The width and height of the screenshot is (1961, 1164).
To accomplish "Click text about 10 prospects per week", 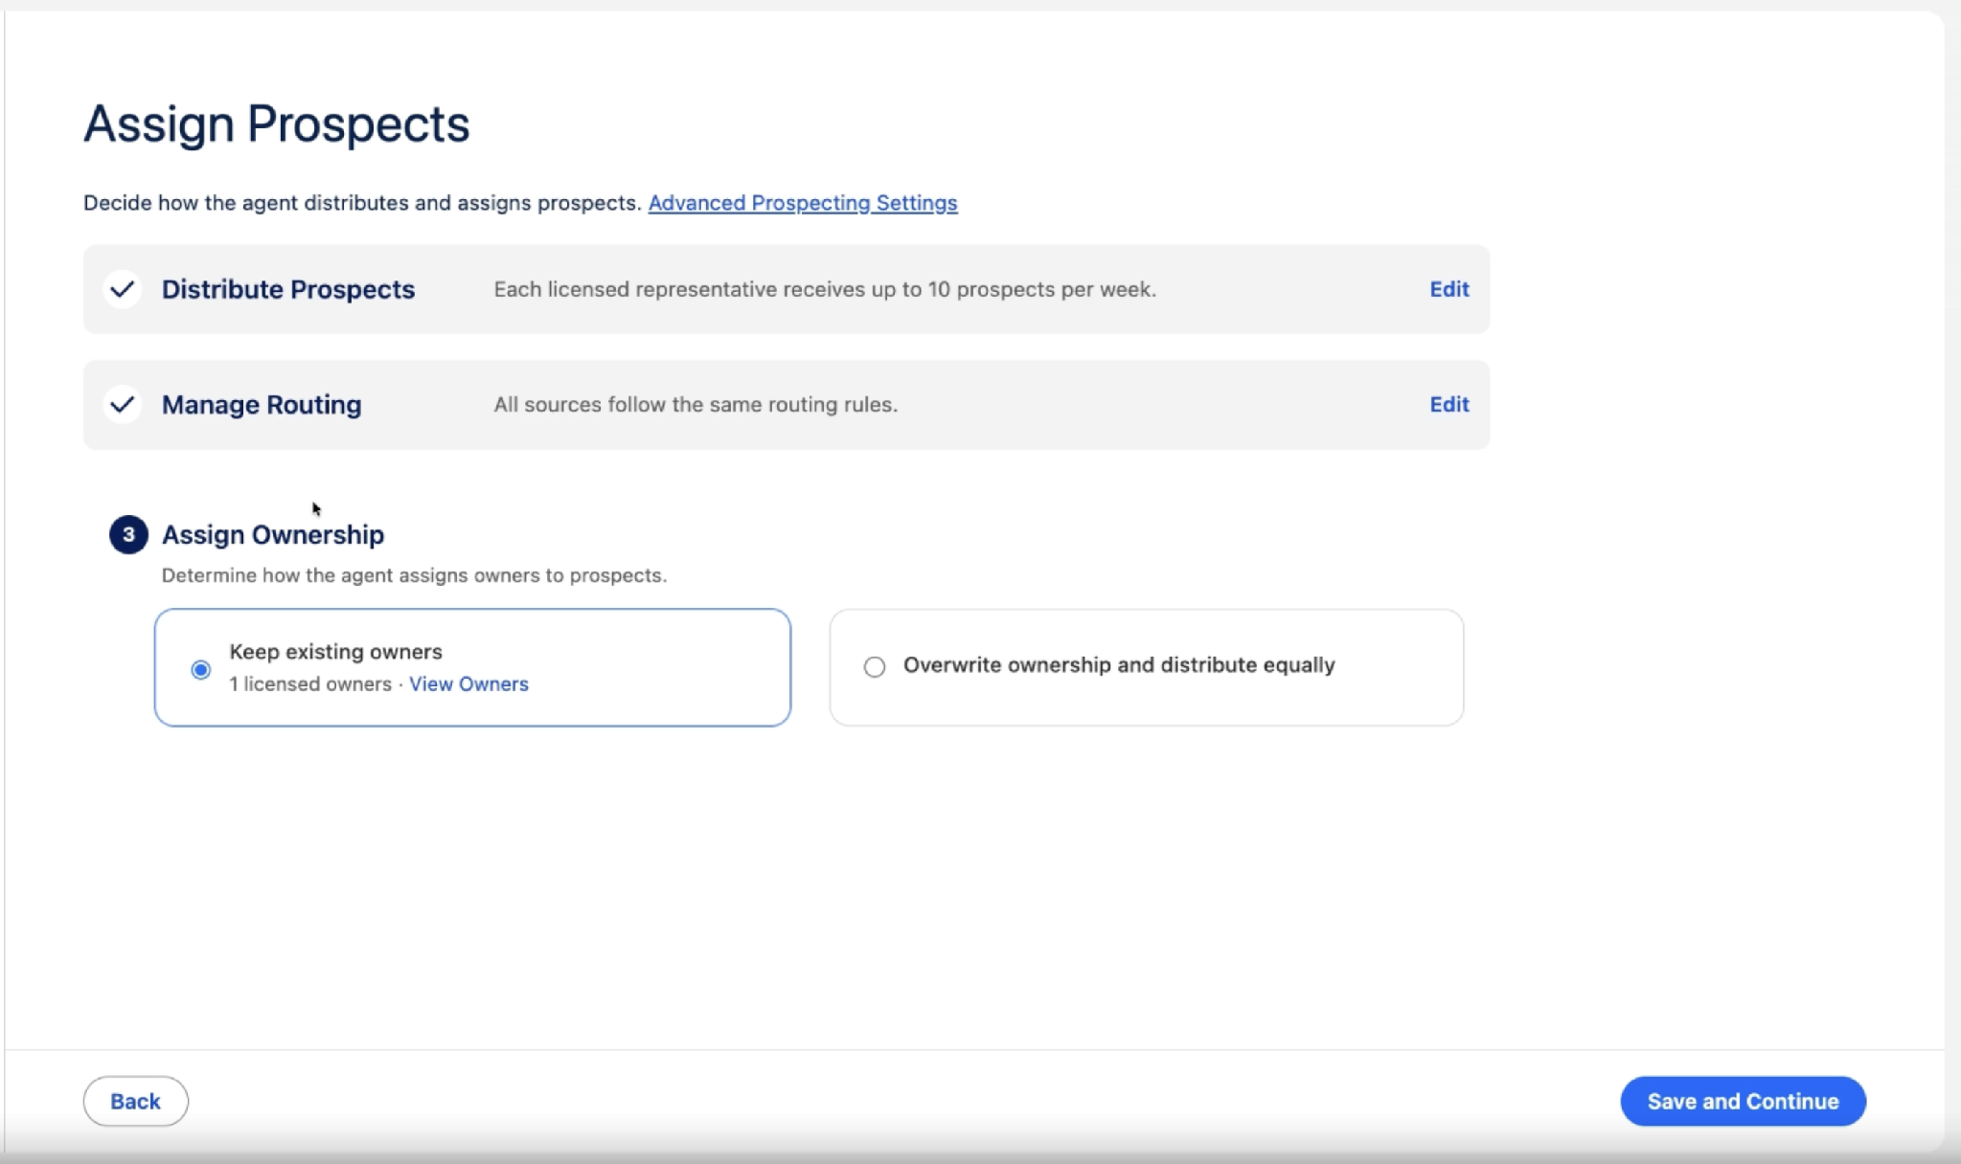I will pyautogui.click(x=825, y=289).
